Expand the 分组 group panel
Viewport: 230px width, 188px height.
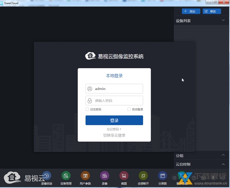[x=223, y=155]
